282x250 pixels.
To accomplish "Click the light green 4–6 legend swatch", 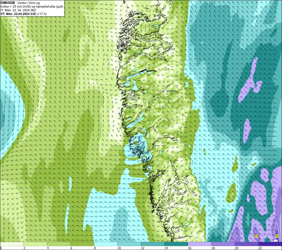I will click(59, 244).
